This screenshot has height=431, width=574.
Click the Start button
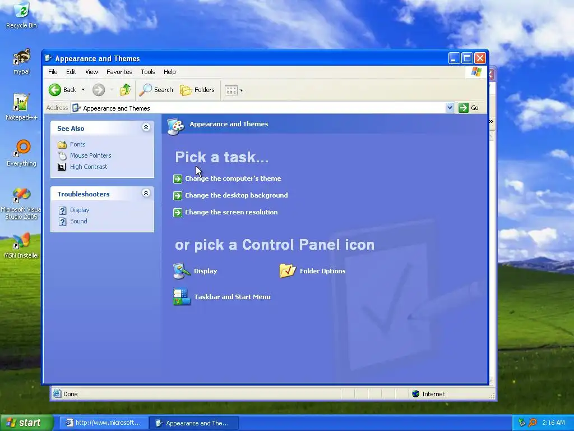26,423
